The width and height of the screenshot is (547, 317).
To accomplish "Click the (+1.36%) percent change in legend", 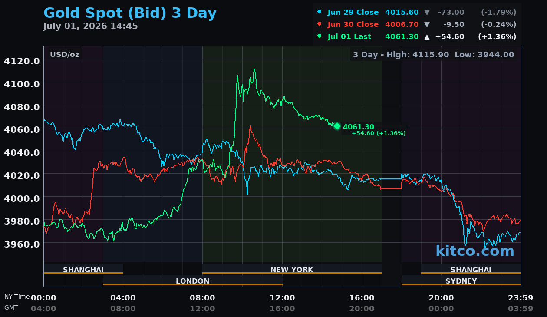I will [x=497, y=36].
